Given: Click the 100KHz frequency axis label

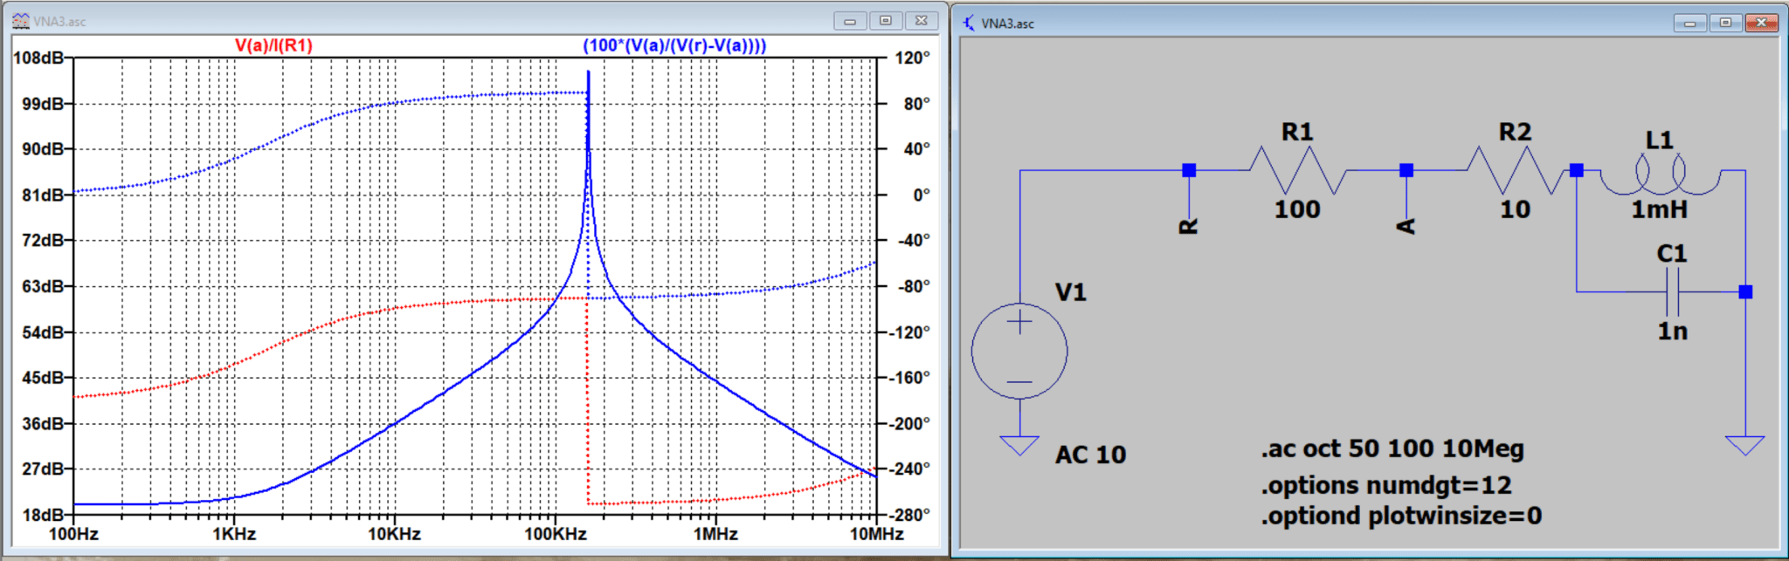Looking at the screenshot, I should point(555,534).
